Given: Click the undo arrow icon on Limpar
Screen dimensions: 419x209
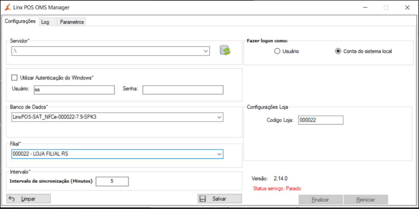Looking at the screenshot, I should point(12,199).
